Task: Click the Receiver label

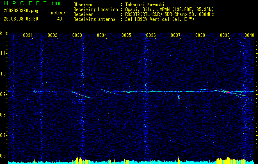Action: tap(83, 14)
